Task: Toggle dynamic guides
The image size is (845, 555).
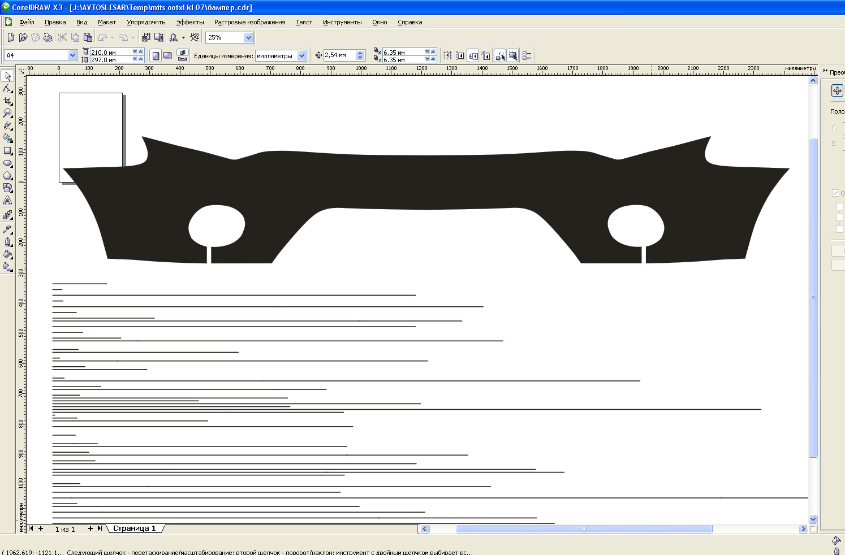Action: tap(485, 55)
